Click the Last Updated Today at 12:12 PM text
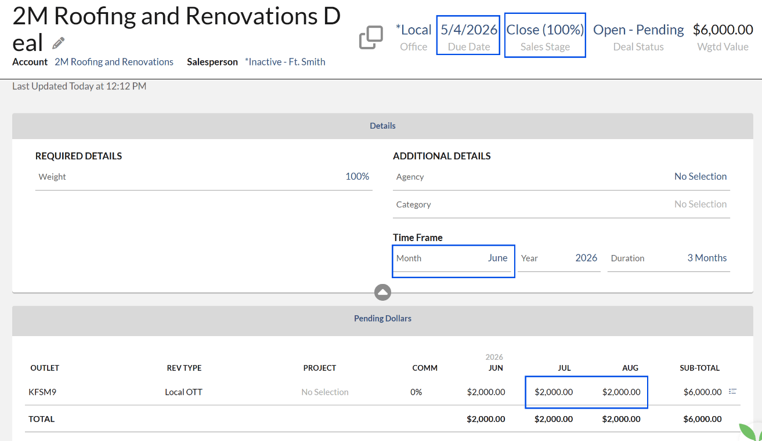Screen dimensions: 762x441 (x=80, y=86)
